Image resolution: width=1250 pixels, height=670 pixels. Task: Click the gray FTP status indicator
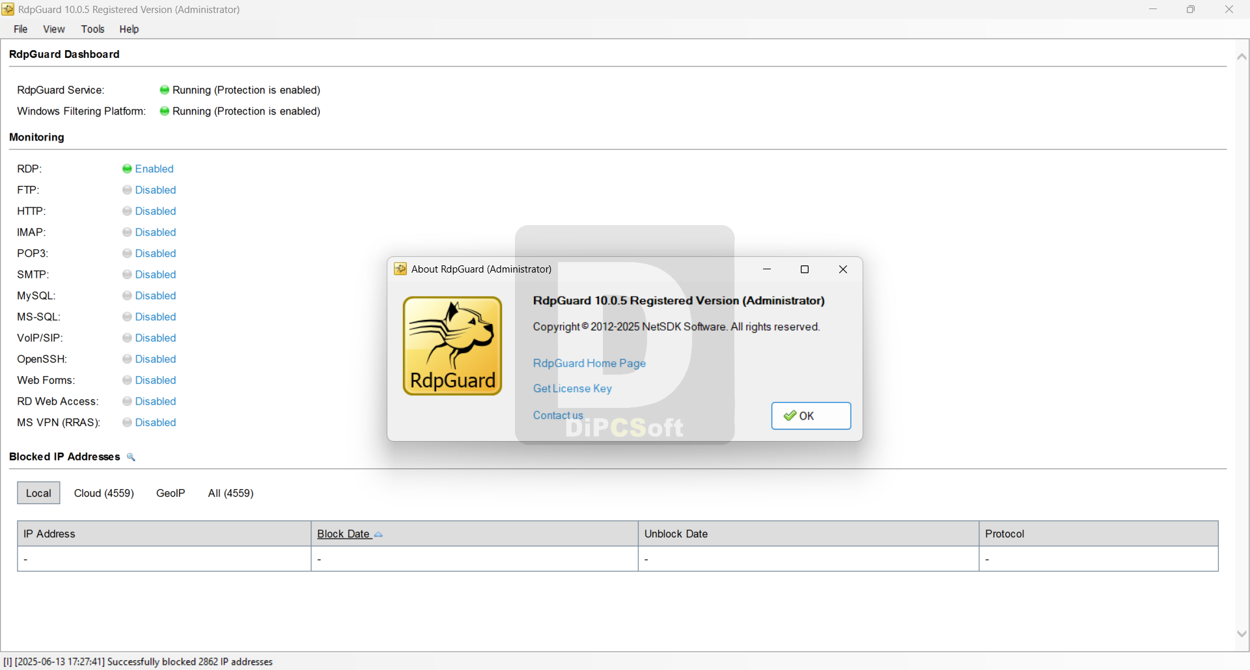[x=127, y=190]
